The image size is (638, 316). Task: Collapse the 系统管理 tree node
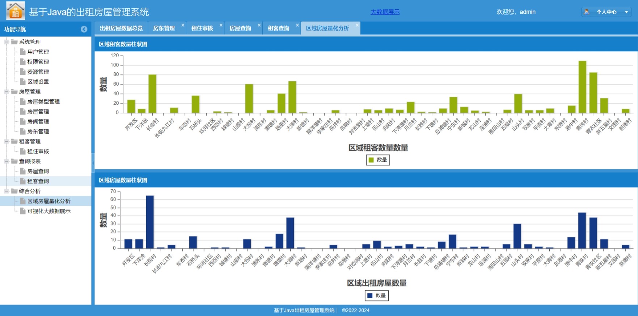[7, 42]
